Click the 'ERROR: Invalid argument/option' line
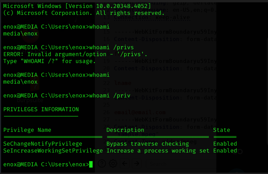The image size is (268, 174). pyautogui.click(x=75, y=54)
